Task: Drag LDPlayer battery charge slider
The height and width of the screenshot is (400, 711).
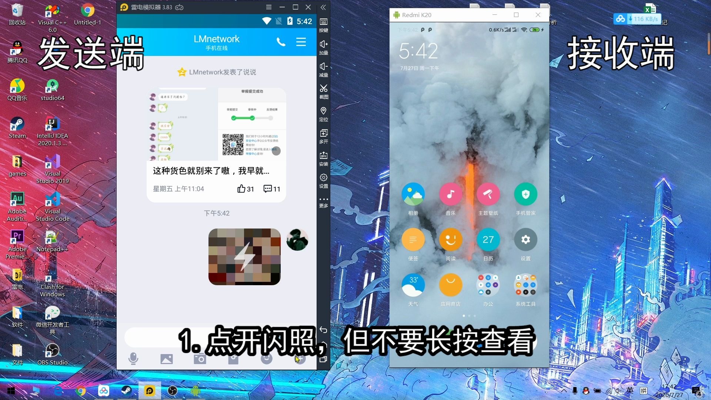Action: 290,21
